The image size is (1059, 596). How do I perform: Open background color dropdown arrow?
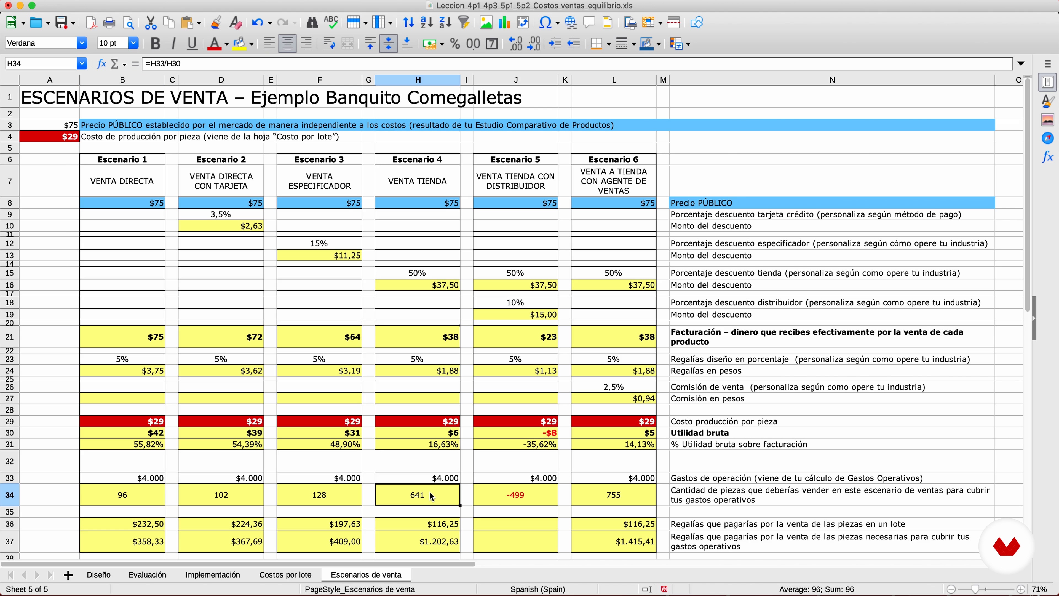(251, 44)
